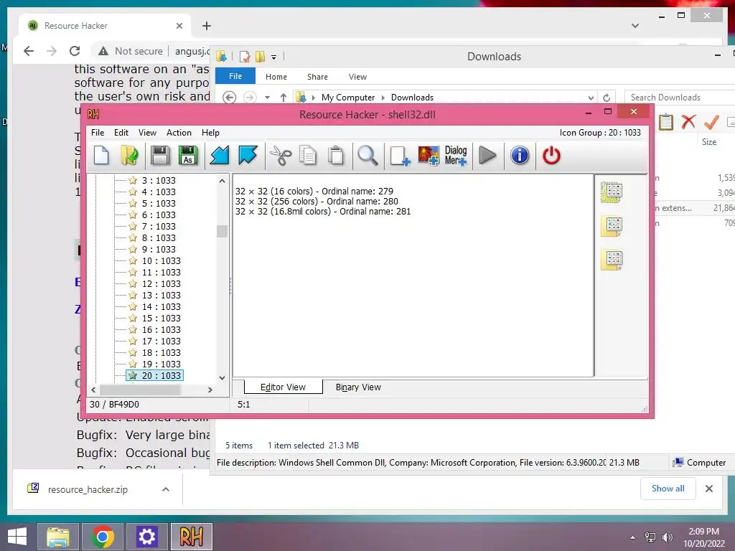
Task: Expand resource_hacker.zip download options chevron
Action: (x=166, y=489)
